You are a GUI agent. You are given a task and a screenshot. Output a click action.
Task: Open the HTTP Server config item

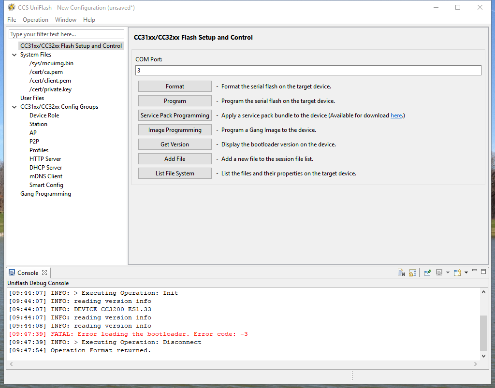coord(45,159)
